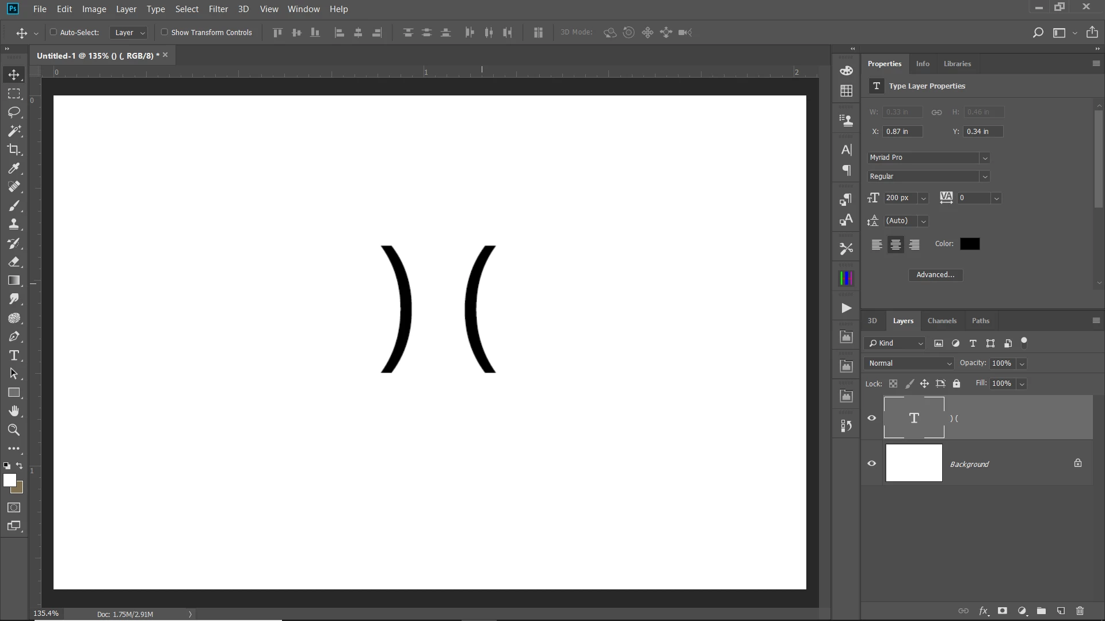Image resolution: width=1105 pixels, height=621 pixels.
Task: Hide the Background layer visibility
Action: pyautogui.click(x=872, y=463)
